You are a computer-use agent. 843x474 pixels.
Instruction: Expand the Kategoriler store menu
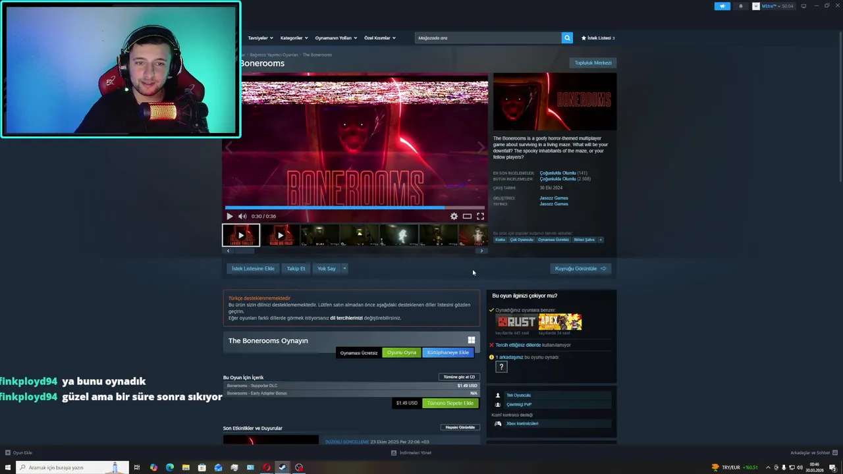294,38
